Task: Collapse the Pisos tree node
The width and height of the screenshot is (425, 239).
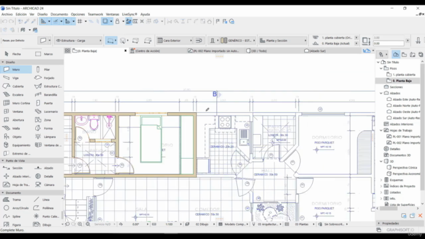Action: [x=381, y=68]
